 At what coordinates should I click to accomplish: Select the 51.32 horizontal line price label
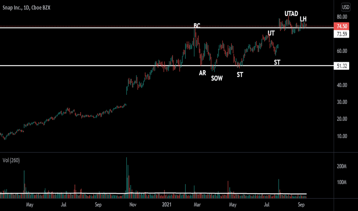point(341,66)
